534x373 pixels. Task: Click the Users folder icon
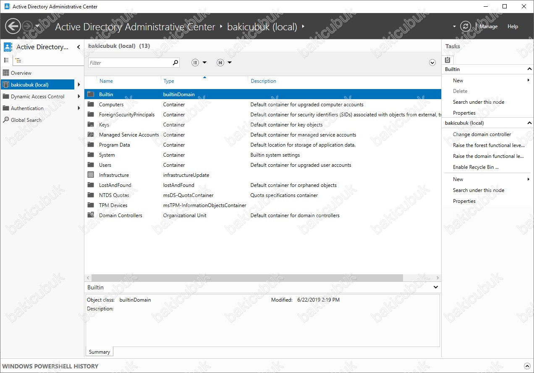(90, 165)
